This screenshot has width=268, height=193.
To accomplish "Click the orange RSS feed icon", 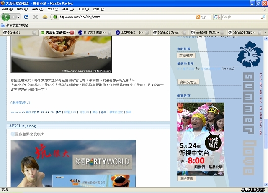I will pos(198,17).
